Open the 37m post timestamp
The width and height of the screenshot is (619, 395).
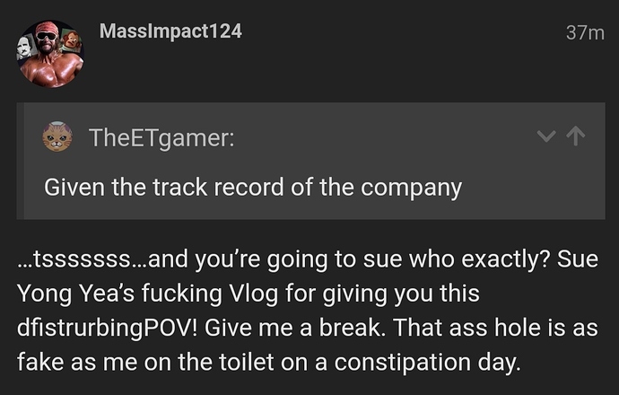(x=585, y=33)
